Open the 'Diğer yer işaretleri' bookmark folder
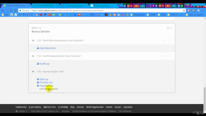 point(195,15)
